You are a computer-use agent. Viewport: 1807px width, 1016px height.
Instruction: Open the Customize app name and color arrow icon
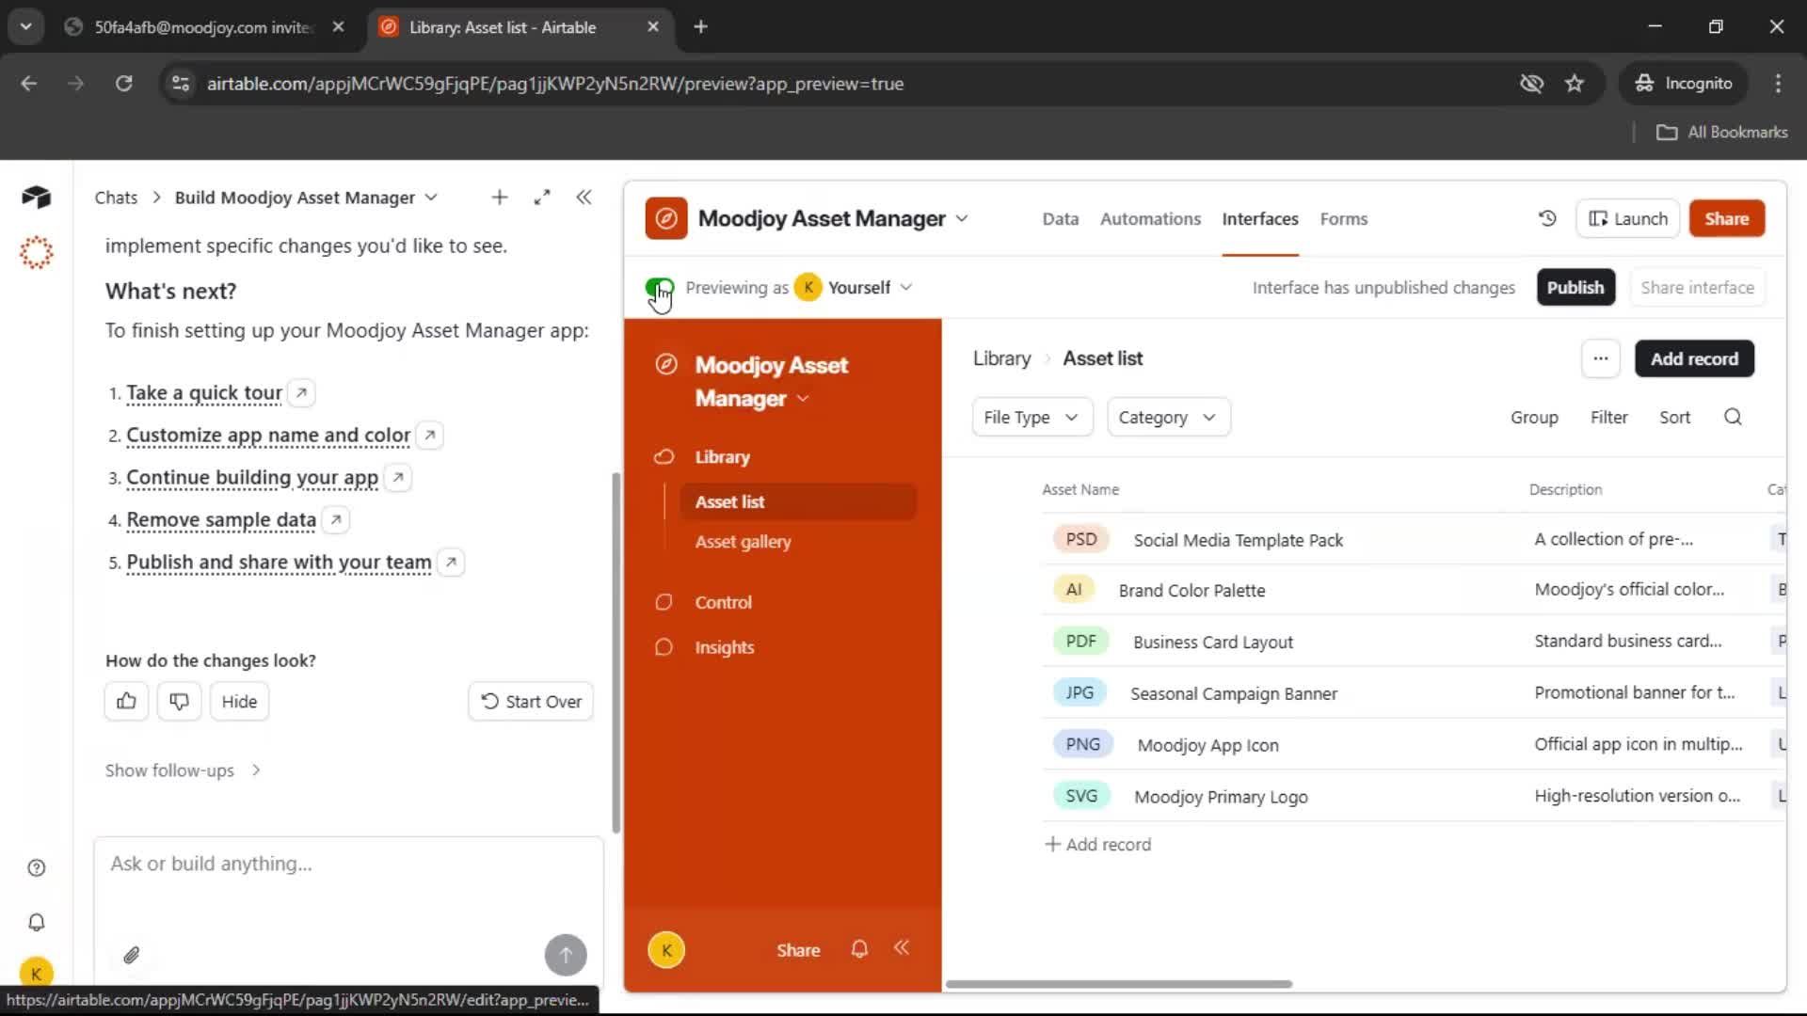coord(430,435)
